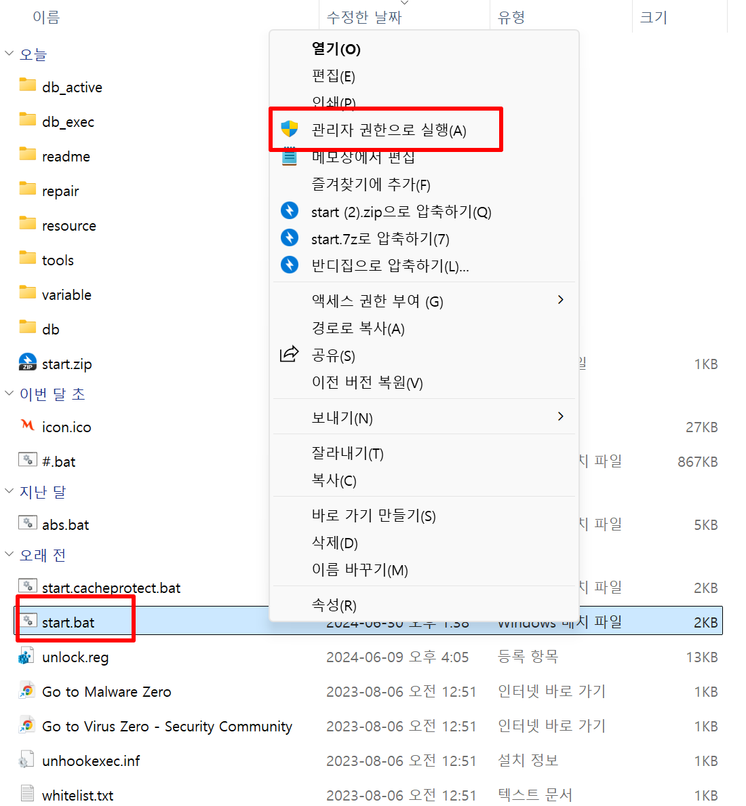Click the text document icon of whitelist.txt

[x=26, y=794]
